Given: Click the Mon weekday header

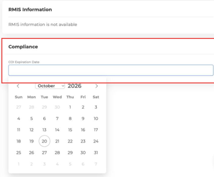Looking at the screenshot, I should click(31, 97).
